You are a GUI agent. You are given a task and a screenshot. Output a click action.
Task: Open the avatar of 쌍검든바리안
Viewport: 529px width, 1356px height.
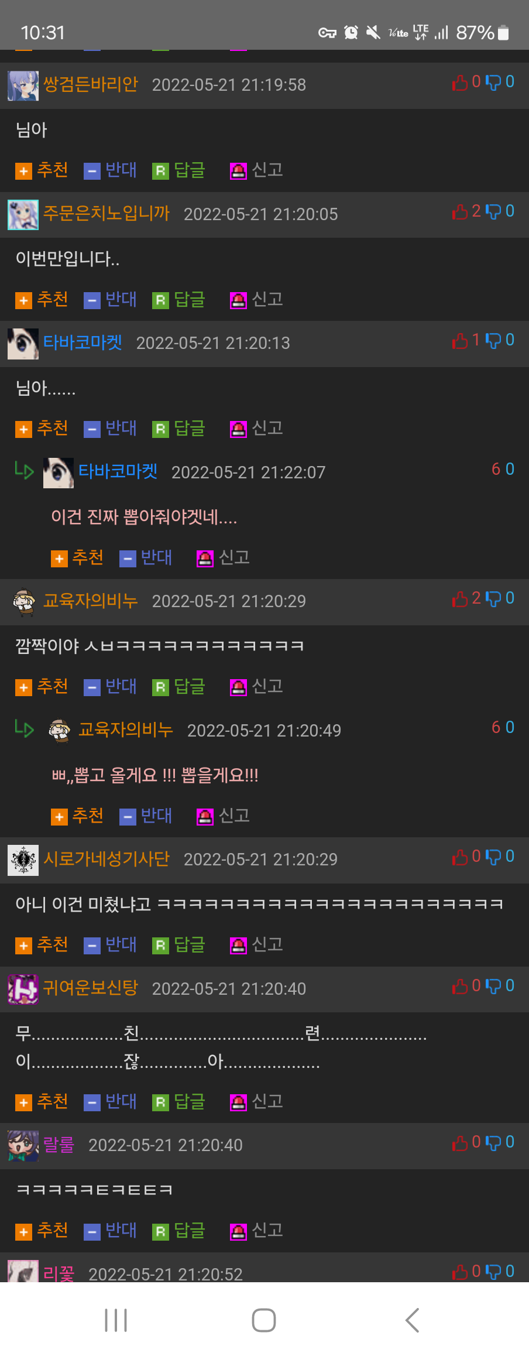[x=23, y=85]
